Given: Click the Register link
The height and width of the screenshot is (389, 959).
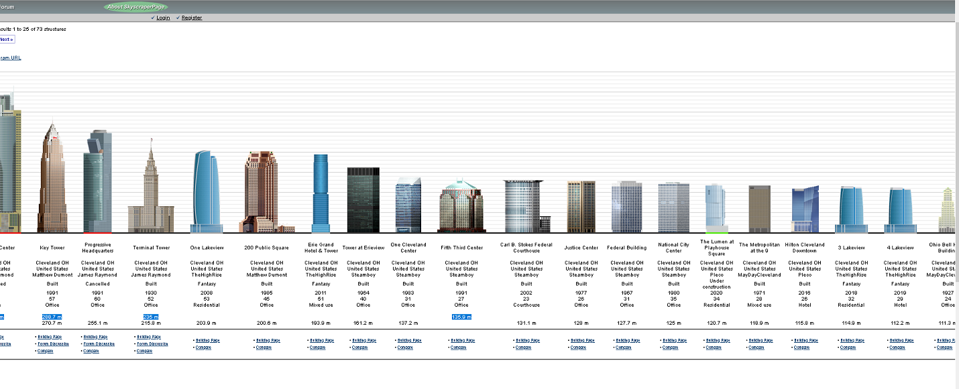Looking at the screenshot, I should (192, 18).
